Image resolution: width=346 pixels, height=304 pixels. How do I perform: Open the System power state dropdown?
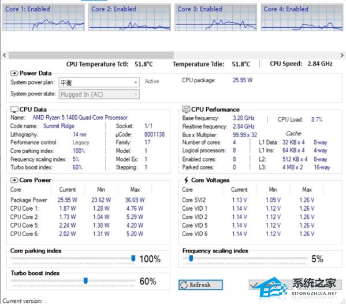(x=99, y=94)
